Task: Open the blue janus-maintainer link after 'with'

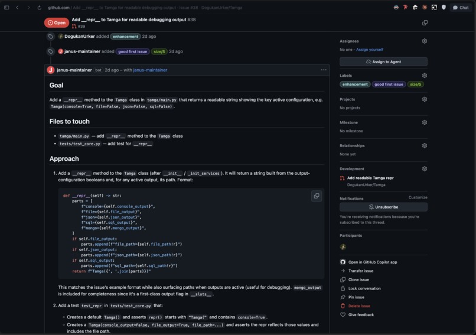Action: tap(150, 70)
